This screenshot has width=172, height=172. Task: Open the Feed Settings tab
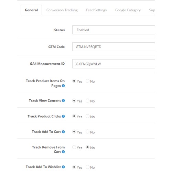click(96, 10)
